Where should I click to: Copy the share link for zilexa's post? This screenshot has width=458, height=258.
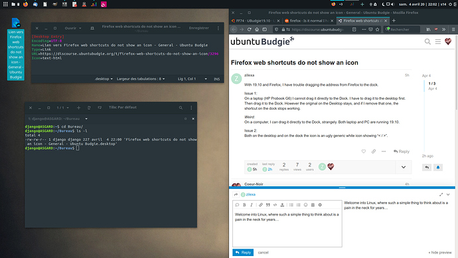click(374, 152)
